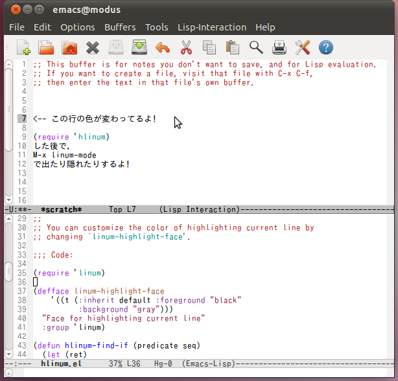Click "Top L7" position indicator

click(123, 209)
